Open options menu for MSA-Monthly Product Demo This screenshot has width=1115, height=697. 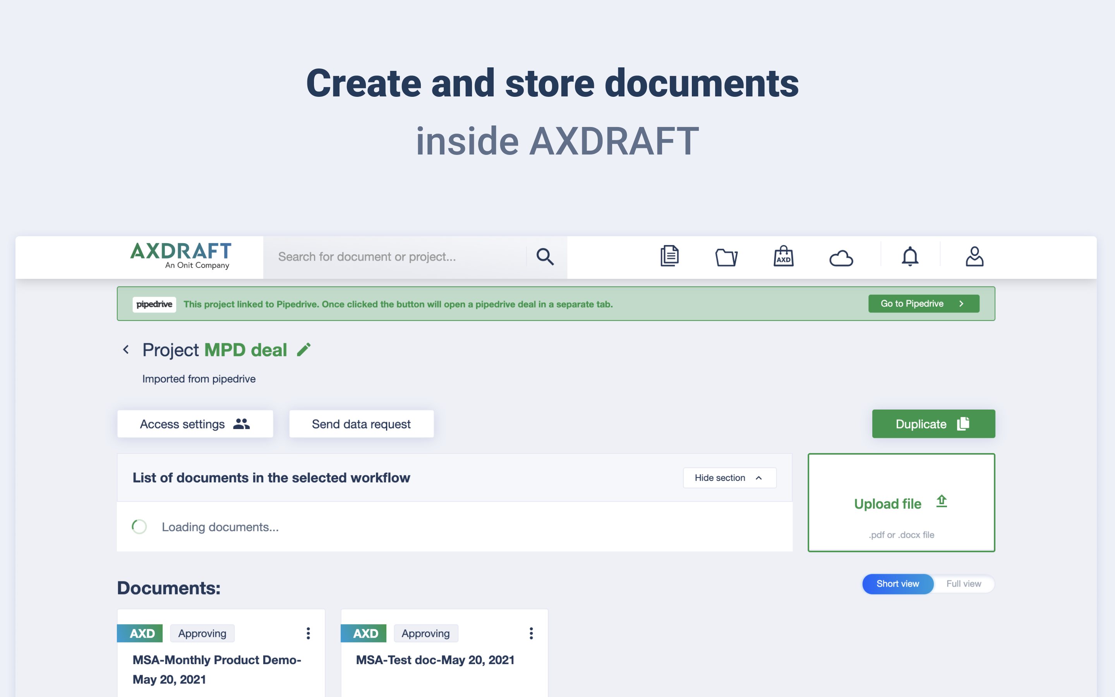(x=308, y=633)
